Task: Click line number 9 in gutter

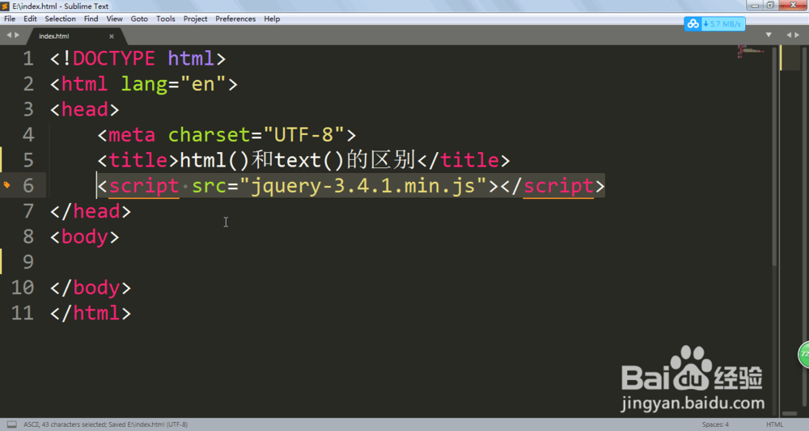Action: 28,262
